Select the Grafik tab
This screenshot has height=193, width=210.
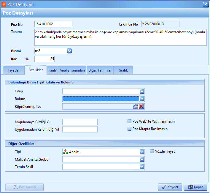point(123,70)
